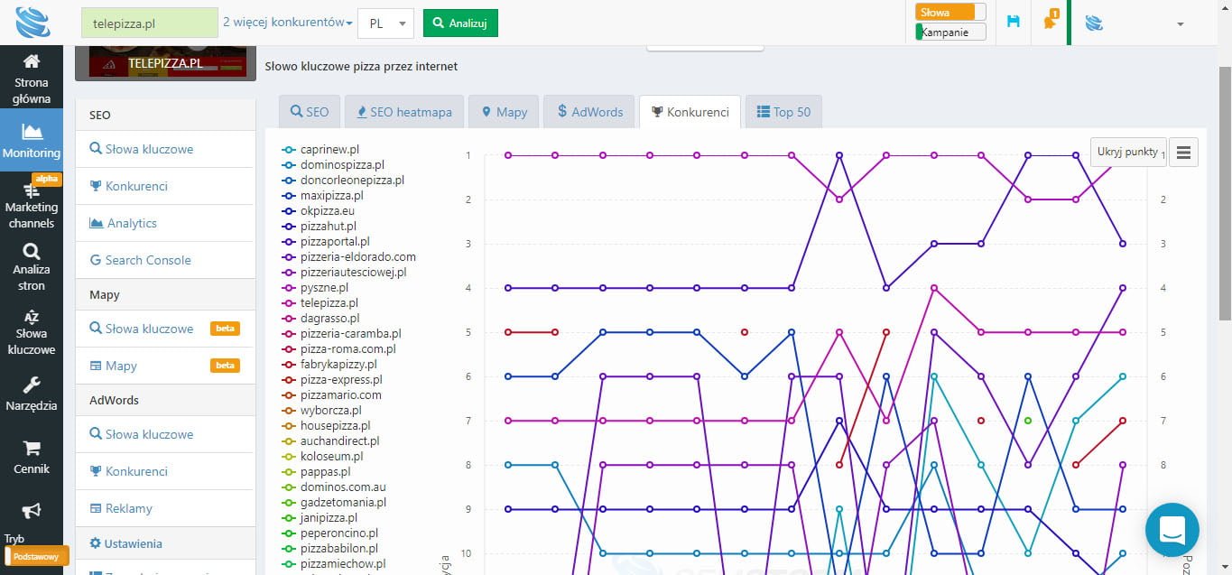Click the Ukryj punkty button
1232x575 pixels.
point(1127,152)
